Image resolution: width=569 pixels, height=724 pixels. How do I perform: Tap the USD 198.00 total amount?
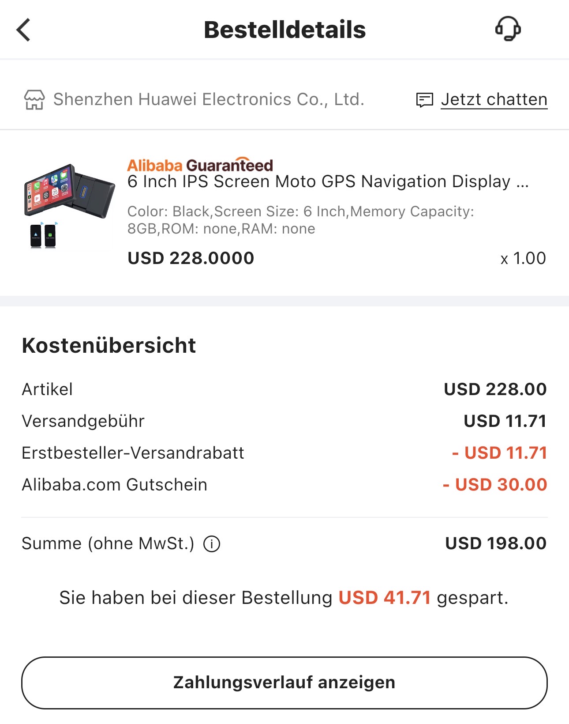[496, 543]
